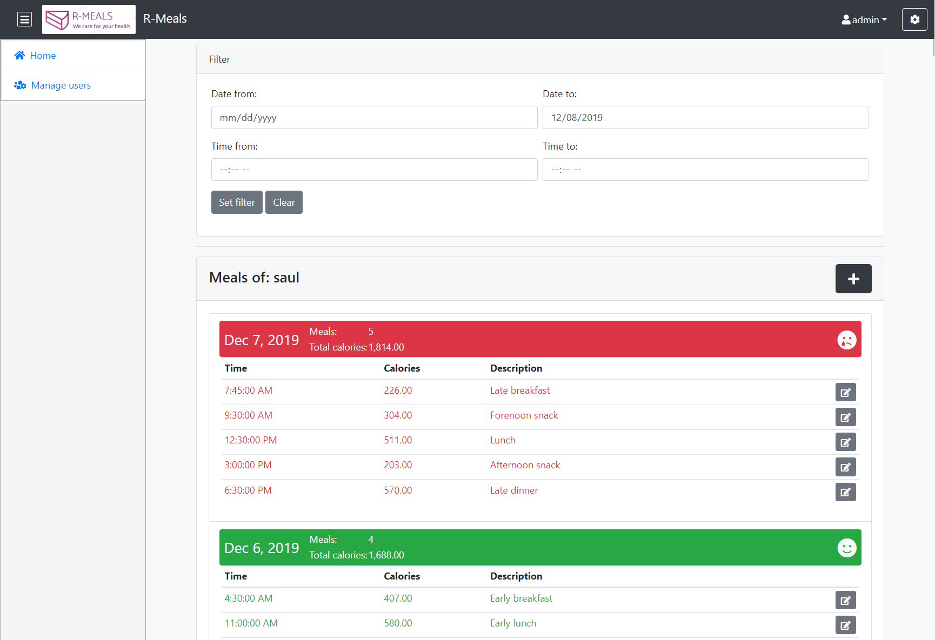935x640 pixels.
Task: Click the Dec 6, 2019 header
Action: click(540, 547)
